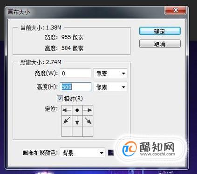Click the 画布大小 title text
Viewport: 197px width, 174px height.
tap(19, 12)
